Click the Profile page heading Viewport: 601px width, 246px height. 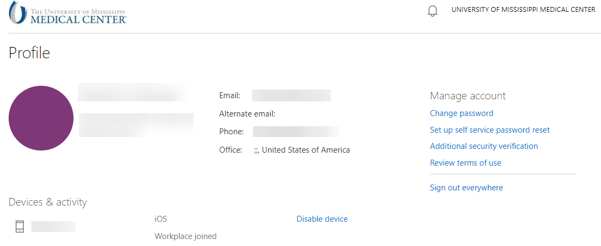click(x=29, y=53)
